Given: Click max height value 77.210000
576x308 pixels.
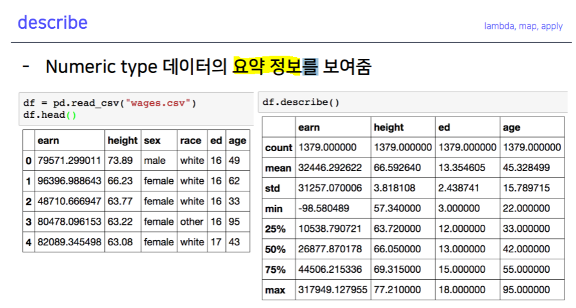Looking at the screenshot, I should click(397, 289).
